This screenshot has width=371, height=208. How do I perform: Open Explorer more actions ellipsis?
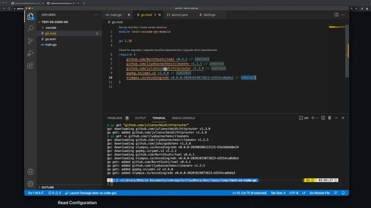pyautogui.click(x=96, y=14)
